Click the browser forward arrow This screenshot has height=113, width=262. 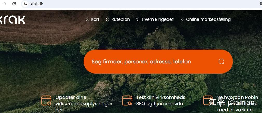pos(5,4)
